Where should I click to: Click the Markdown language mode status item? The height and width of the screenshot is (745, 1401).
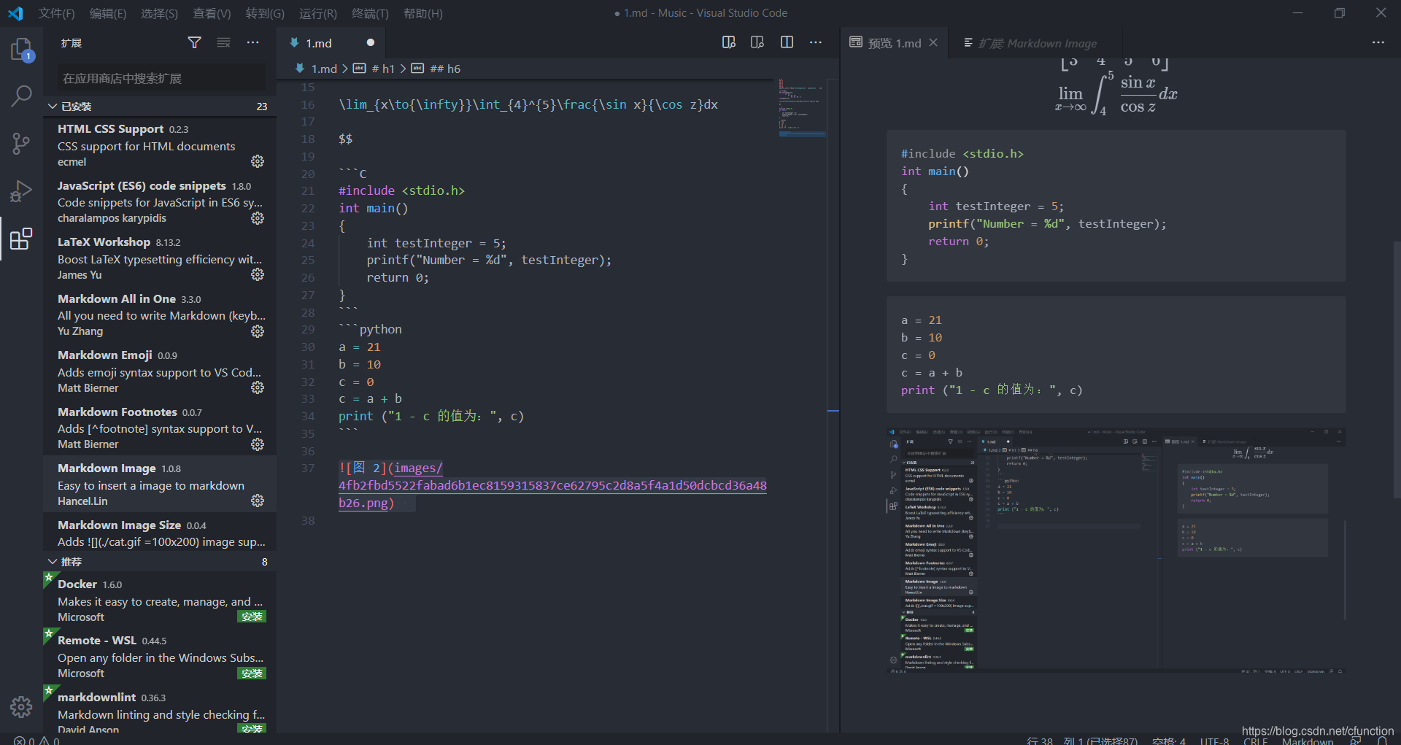1308,740
